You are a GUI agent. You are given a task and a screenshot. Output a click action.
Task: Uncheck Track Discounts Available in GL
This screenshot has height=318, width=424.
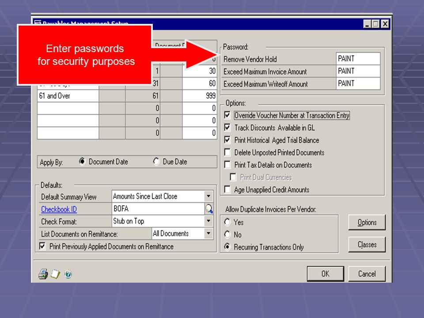point(227,128)
